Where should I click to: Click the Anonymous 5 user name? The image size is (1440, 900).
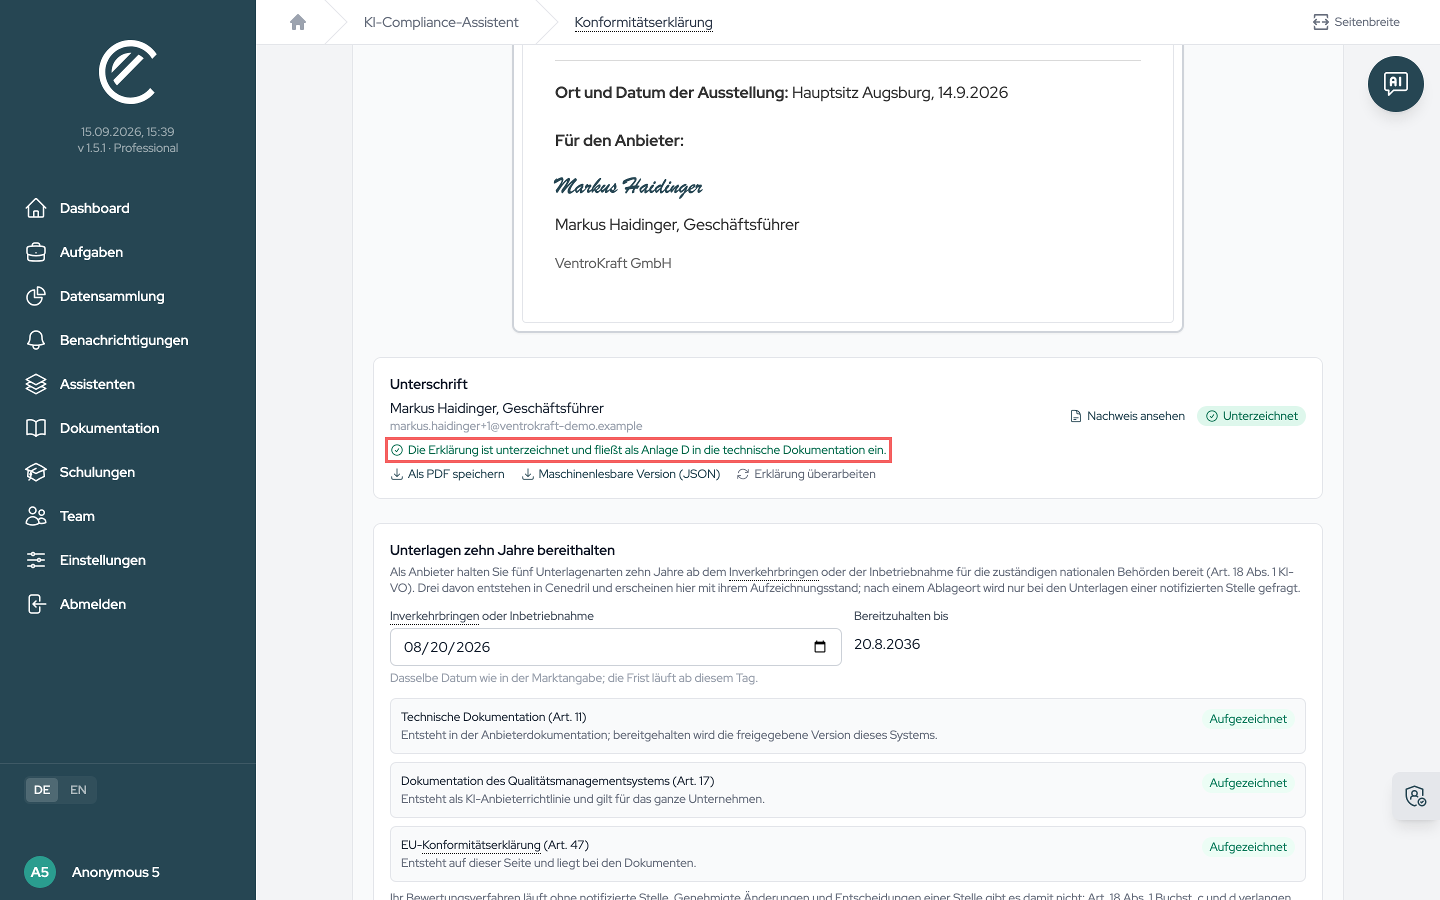tap(115, 872)
